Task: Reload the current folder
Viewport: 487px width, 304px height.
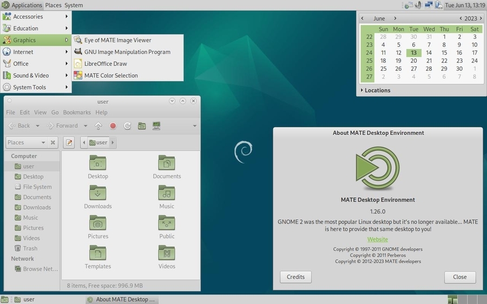Action: click(127, 126)
